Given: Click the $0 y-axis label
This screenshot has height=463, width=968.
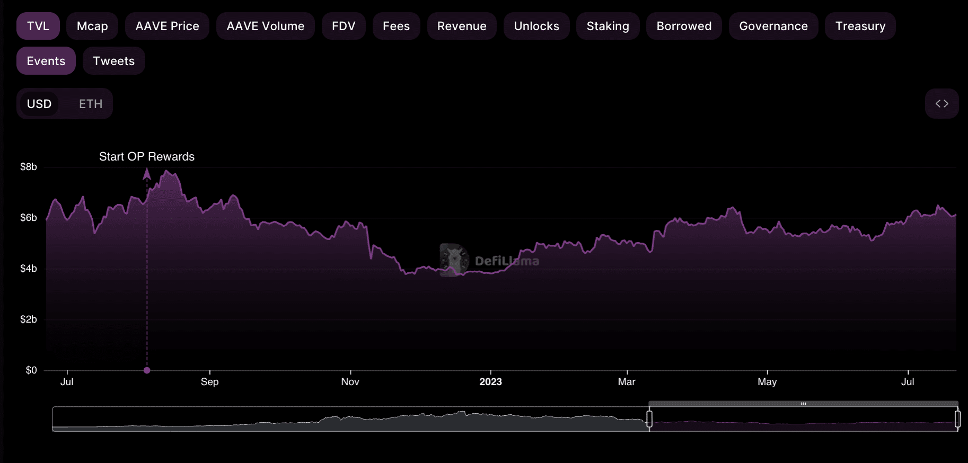Looking at the screenshot, I should [31, 370].
